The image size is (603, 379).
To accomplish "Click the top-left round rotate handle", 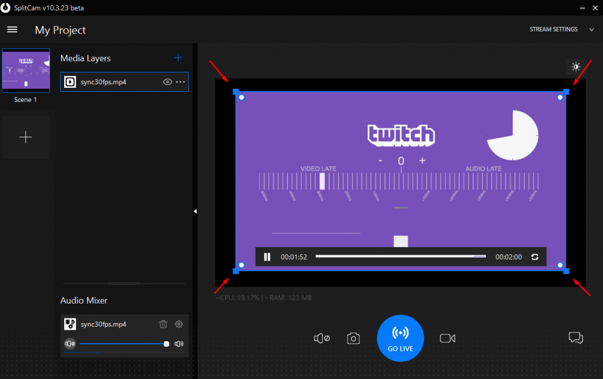I will tap(241, 98).
